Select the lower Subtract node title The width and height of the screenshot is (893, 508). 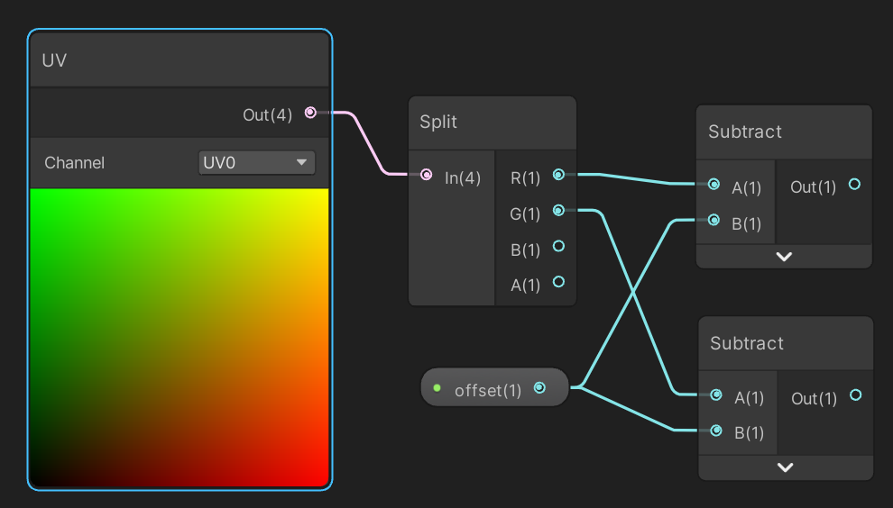(x=747, y=343)
